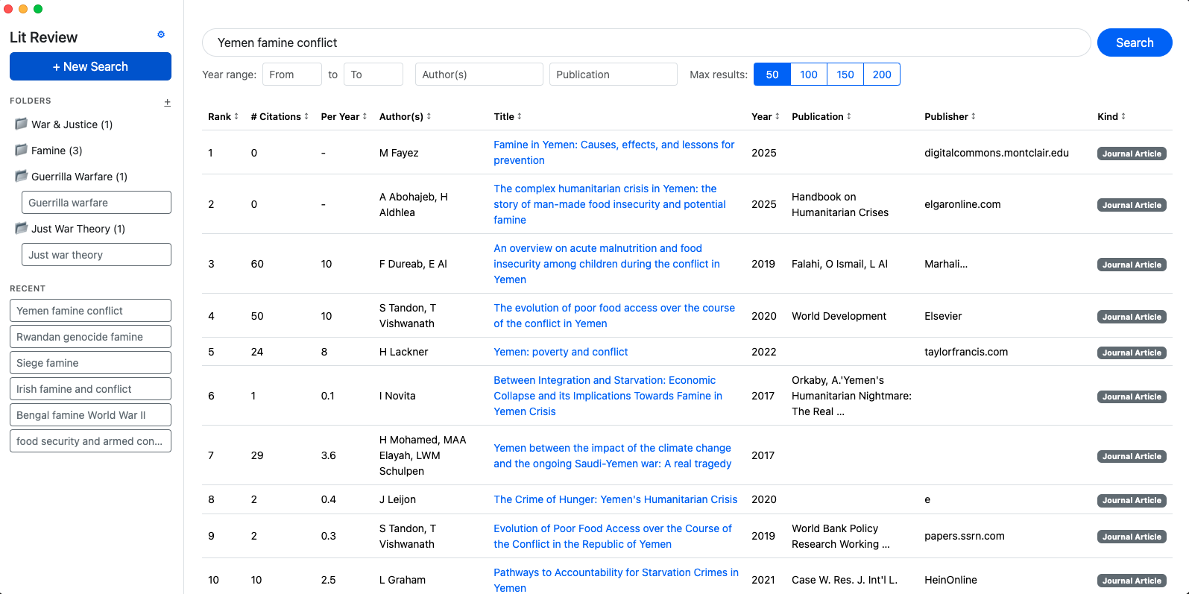Set max results to 100
Viewport: 1189px width, 594px height.
[809, 75]
